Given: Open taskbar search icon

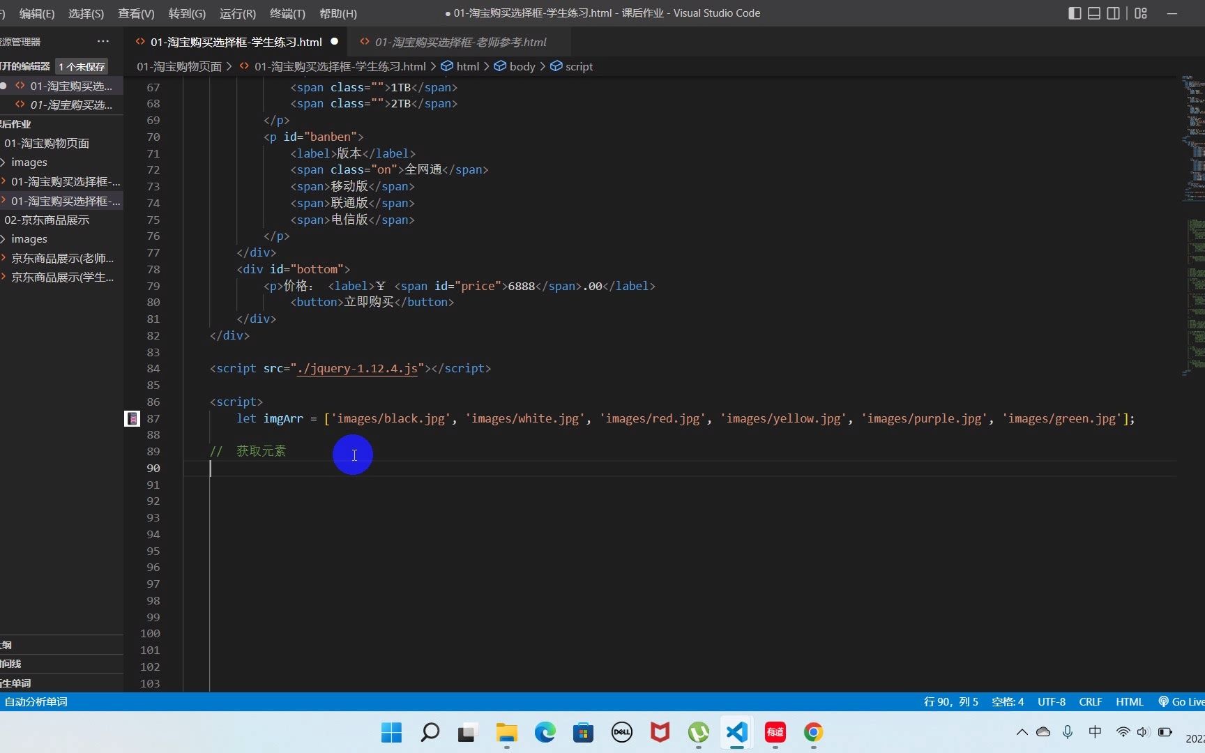Looking at the screenshot, I should [430, 732].
